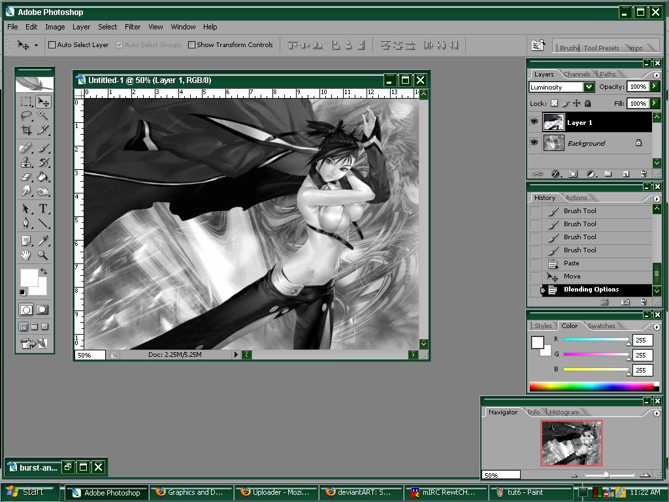Reset default foreground and background colors
Image resolution: width=669 pixels, height=502 pixels.
[x=23, y=292]
